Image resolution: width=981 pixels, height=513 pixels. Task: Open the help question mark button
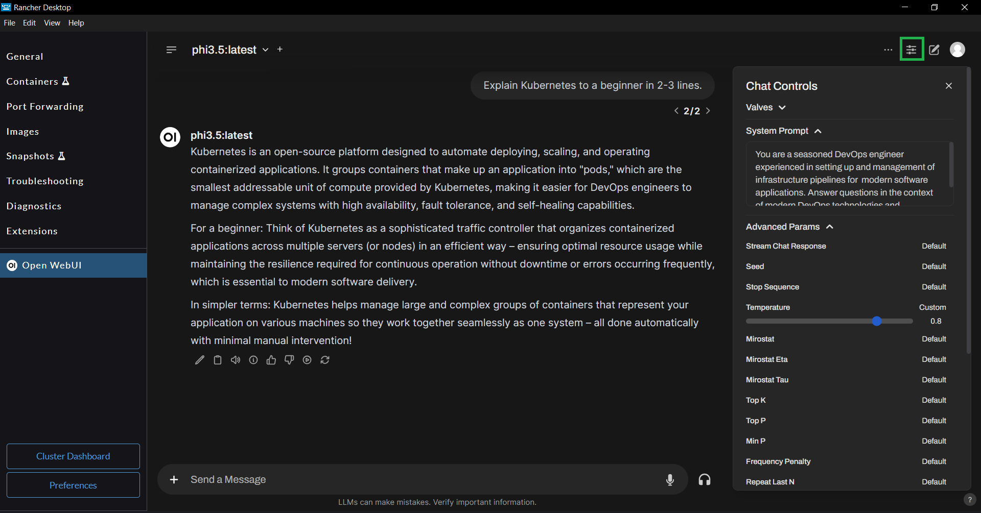point(969,500)
